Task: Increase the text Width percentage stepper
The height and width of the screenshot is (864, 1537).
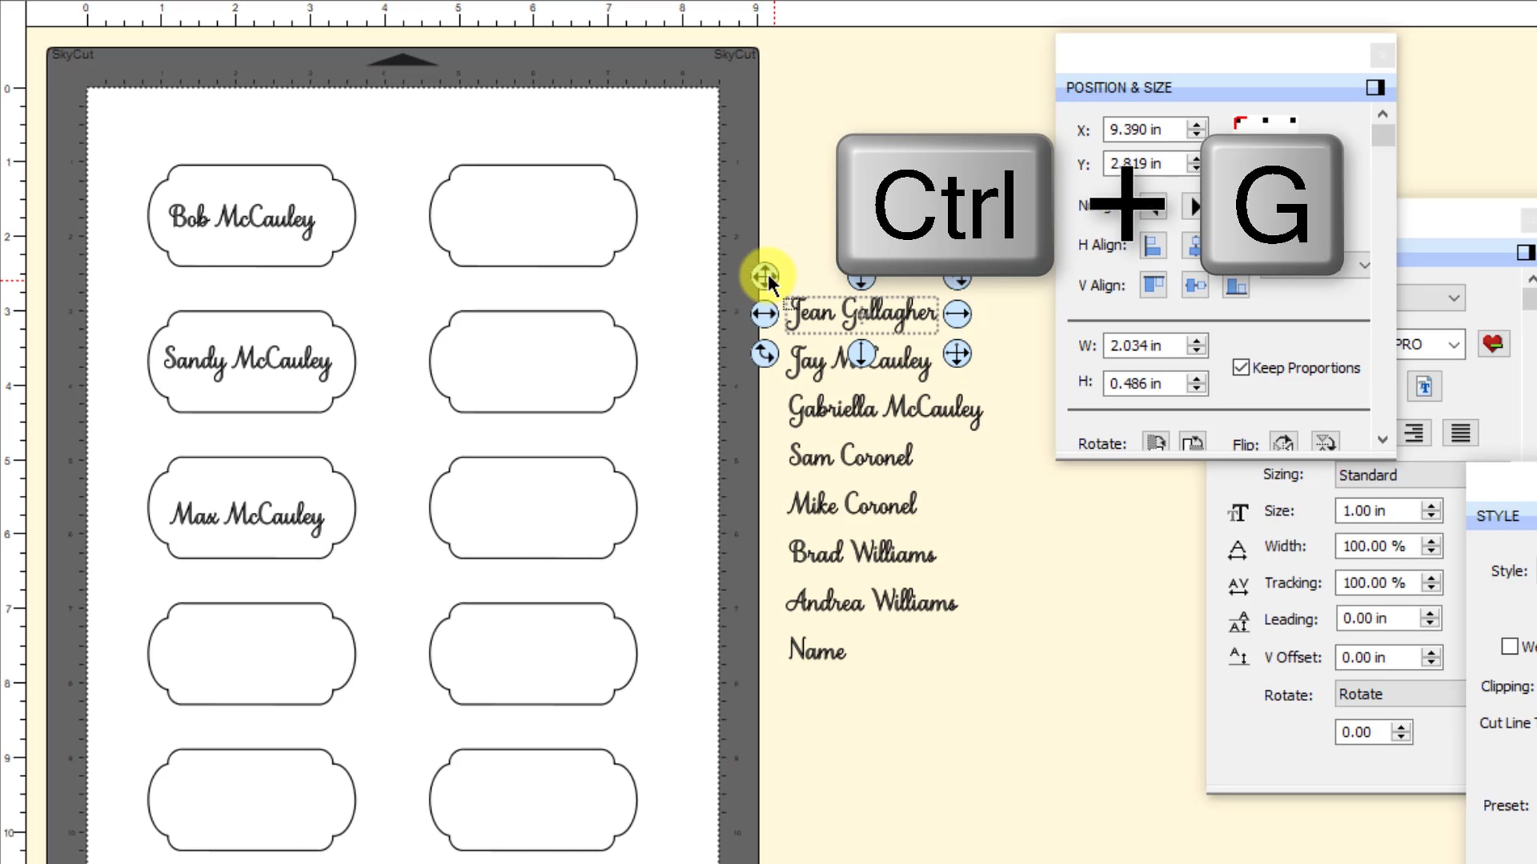Action: pos(1431,541)
